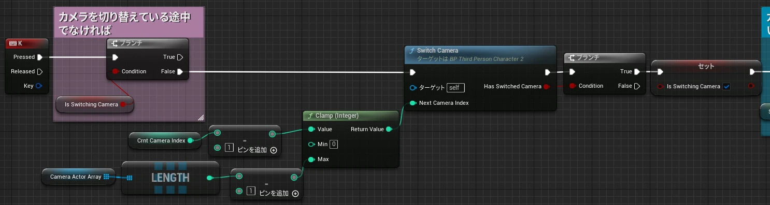The image size is (770, 205).
Task: Select the Camera Actor Array variable node
Action: (x=78, y=177)
